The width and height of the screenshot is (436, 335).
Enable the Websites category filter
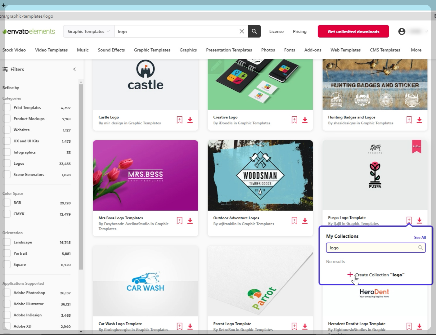click(x=7, y=130)
